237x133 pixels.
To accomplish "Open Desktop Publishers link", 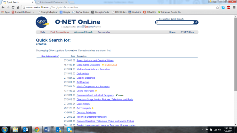I will (86, 113).
